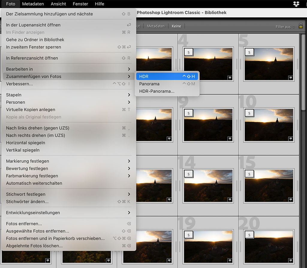Select In der Lupenansicht öffnen
Viewport: 307px width, 268px height.
coord(69,25)
